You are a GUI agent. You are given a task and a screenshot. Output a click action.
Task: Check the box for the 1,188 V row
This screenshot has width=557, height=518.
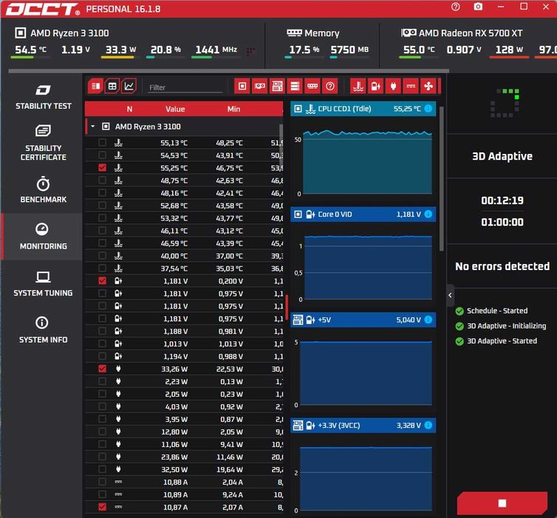(x=102, y=331)
